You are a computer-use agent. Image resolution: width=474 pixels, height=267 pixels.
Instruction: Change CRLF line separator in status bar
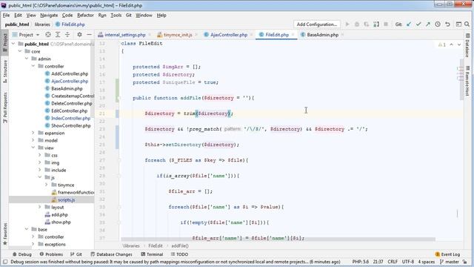[x=393, y=262]
